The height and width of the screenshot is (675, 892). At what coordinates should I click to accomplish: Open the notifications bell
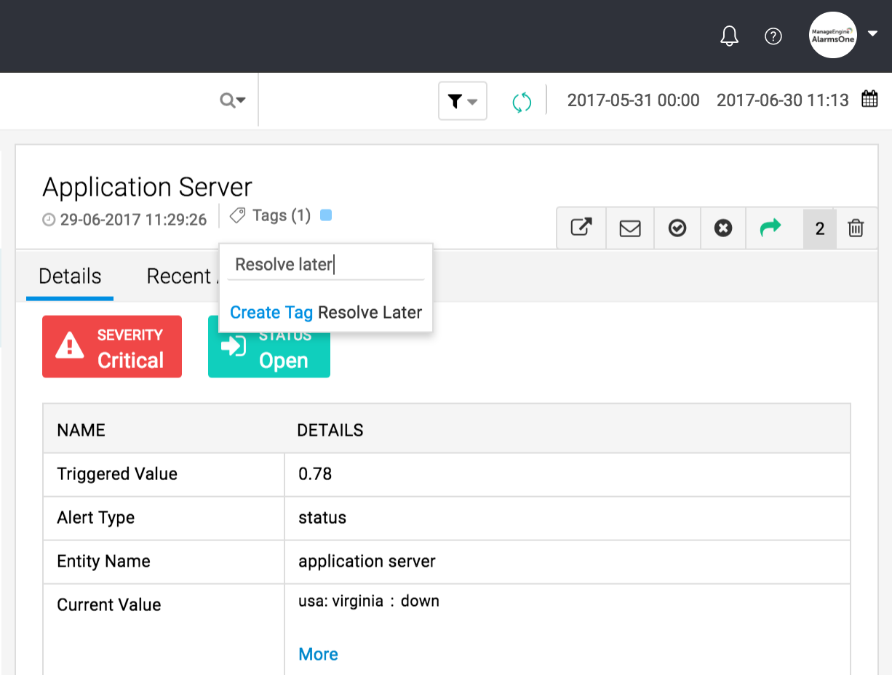pos(729,36)
